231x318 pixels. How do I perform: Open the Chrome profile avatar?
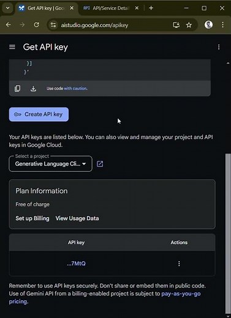coord(208,25)
